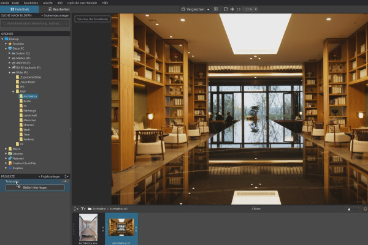This screenshot has height=245, width=368.
Task: Open the image browser sort dropdown
Action: (76, 209)
